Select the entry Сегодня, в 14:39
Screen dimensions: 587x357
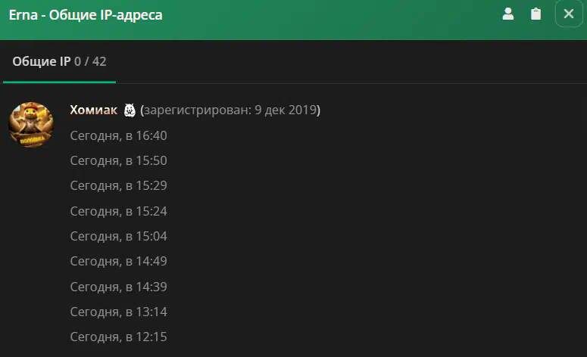pos(118,287)
